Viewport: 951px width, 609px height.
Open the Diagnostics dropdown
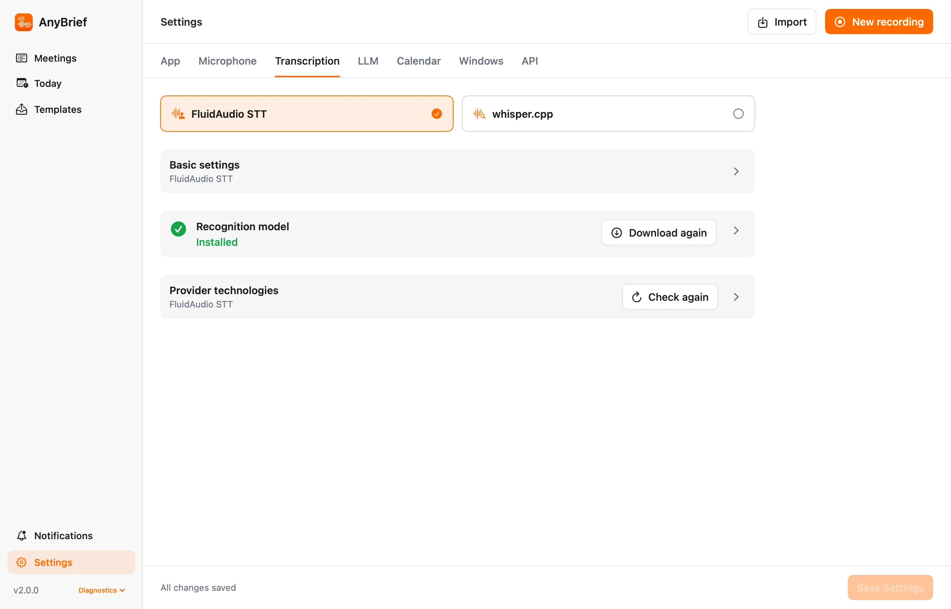pyautogui.click(x=102, y=590)
